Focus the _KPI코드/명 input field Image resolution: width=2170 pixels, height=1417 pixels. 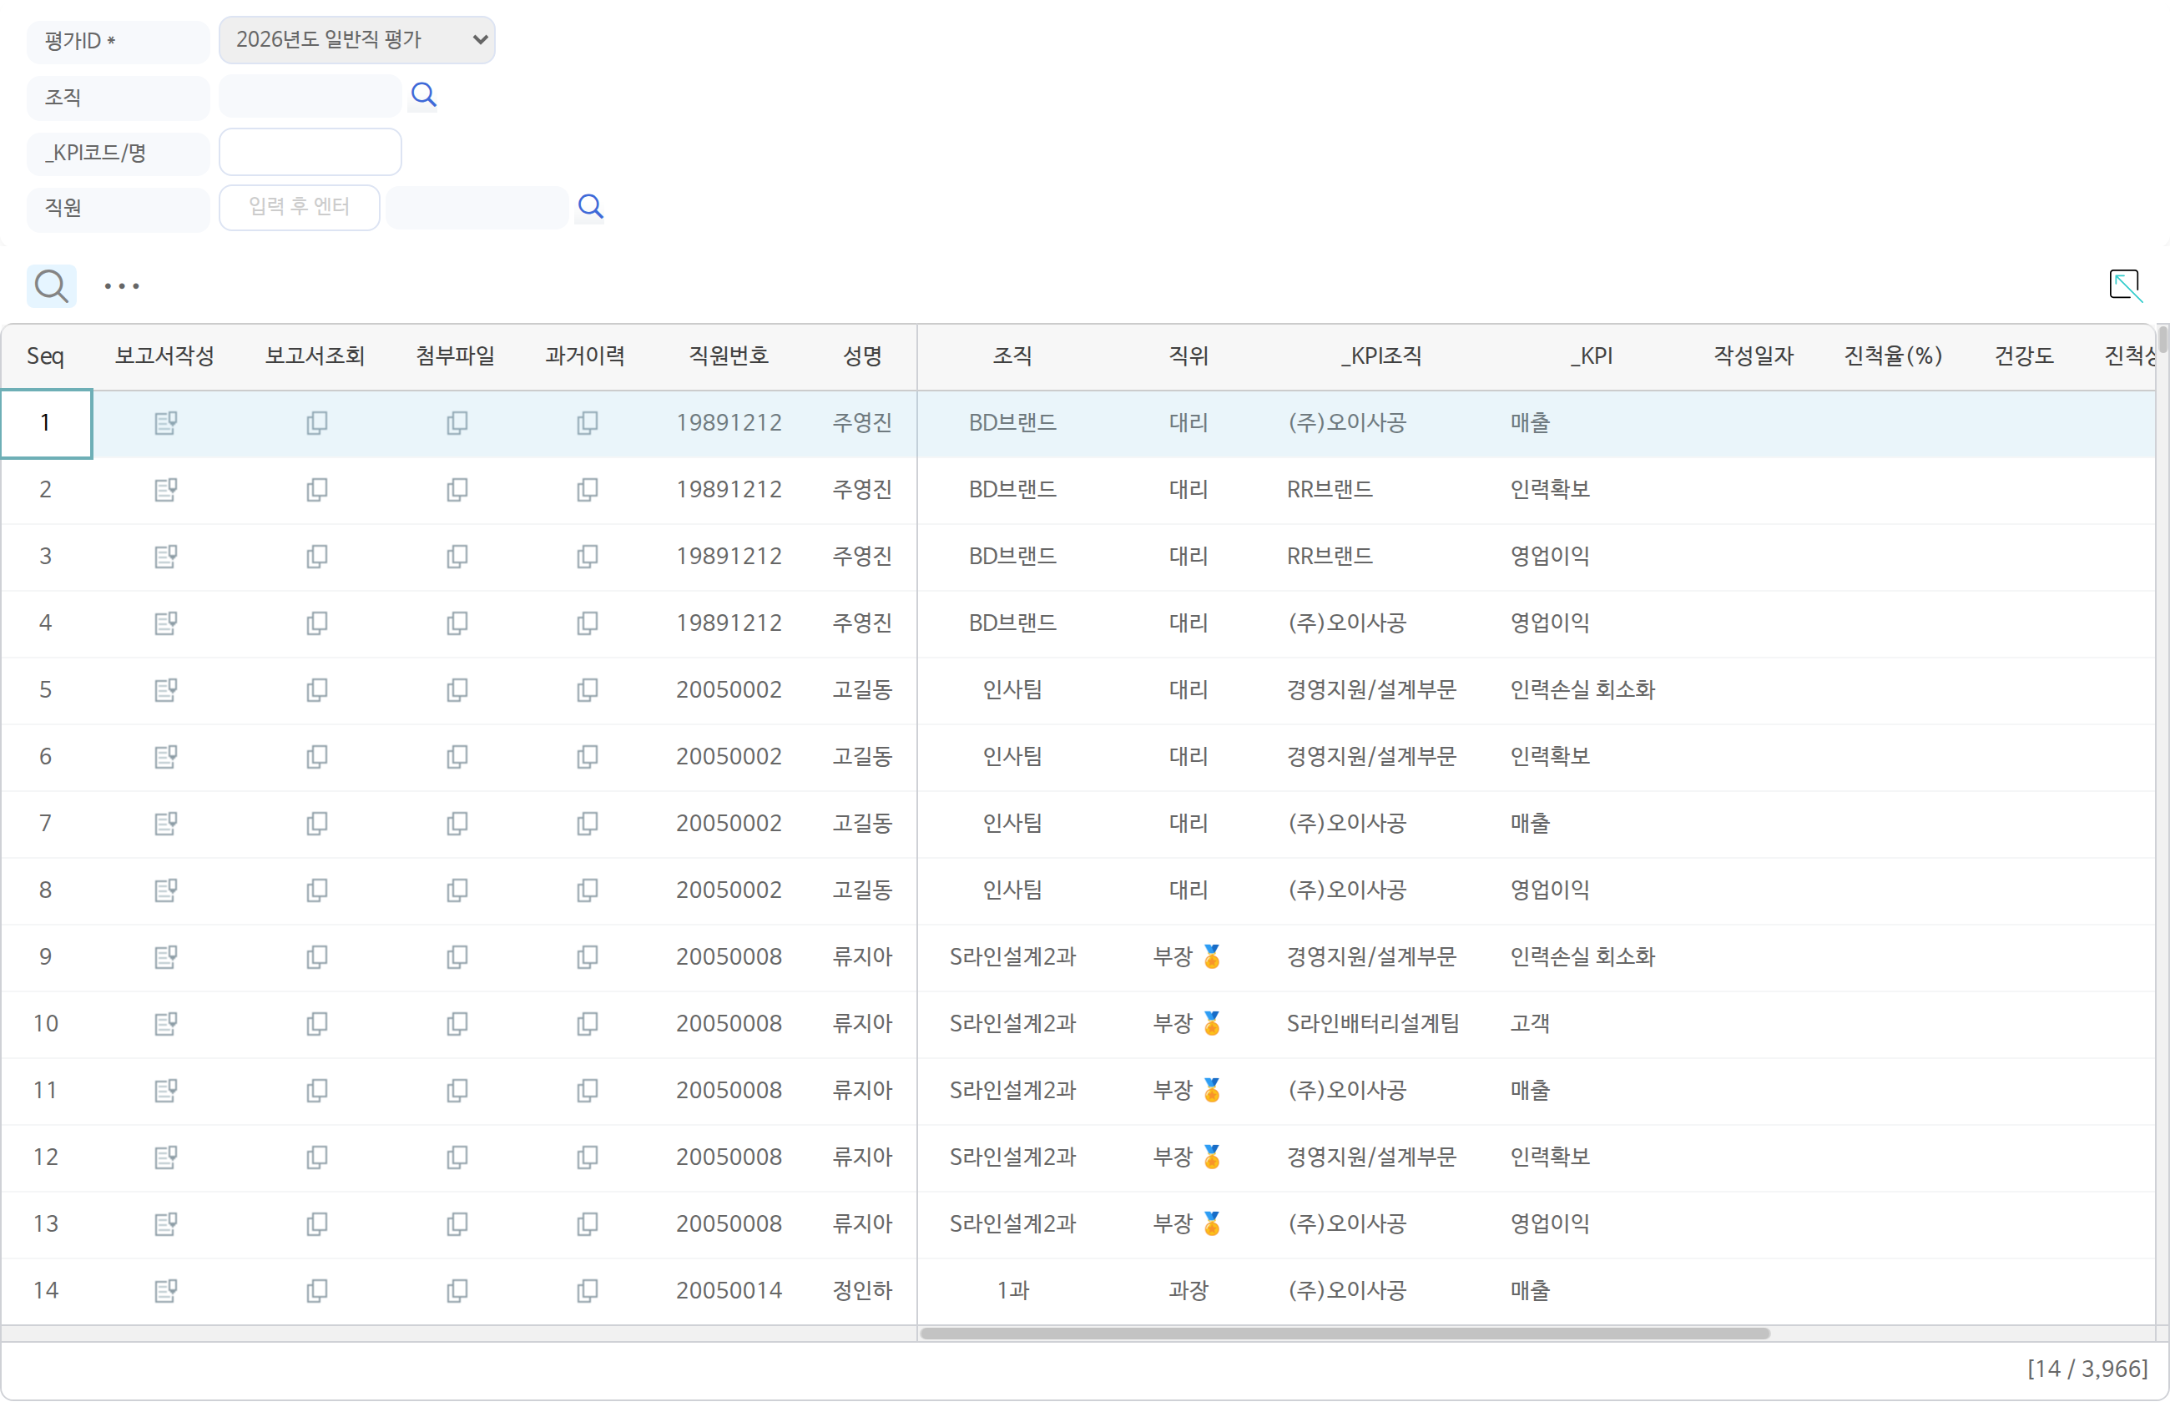[x=310, y=151]
